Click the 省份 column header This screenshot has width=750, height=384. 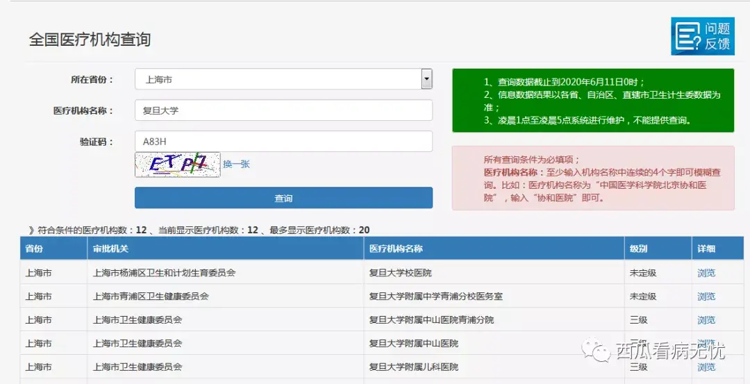click(x=53, y=249)
